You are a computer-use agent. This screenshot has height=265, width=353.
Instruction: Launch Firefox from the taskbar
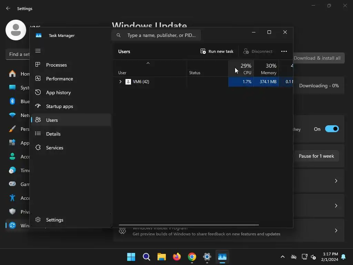coord(177,257)
